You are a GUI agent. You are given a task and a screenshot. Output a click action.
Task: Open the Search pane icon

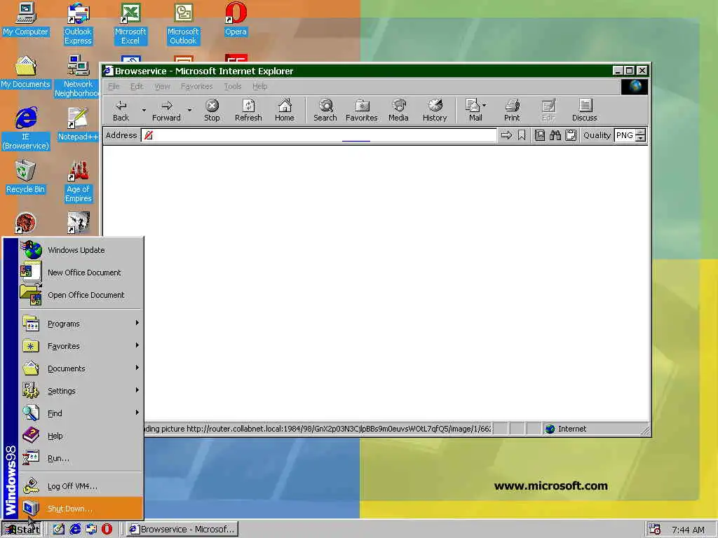click(325, 111)
